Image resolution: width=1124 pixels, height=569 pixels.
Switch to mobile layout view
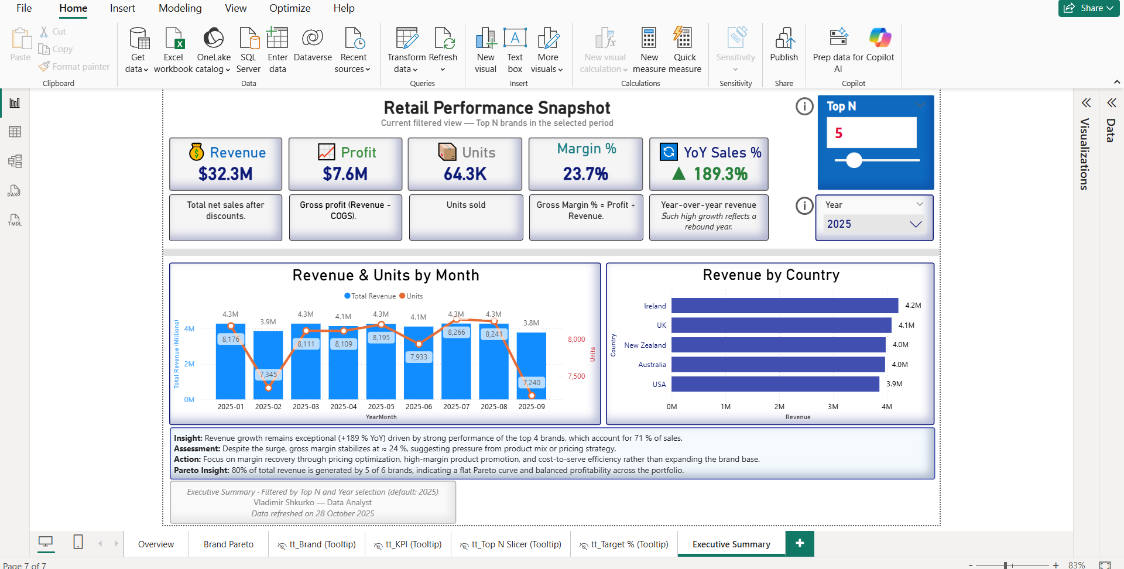(78, 542)
